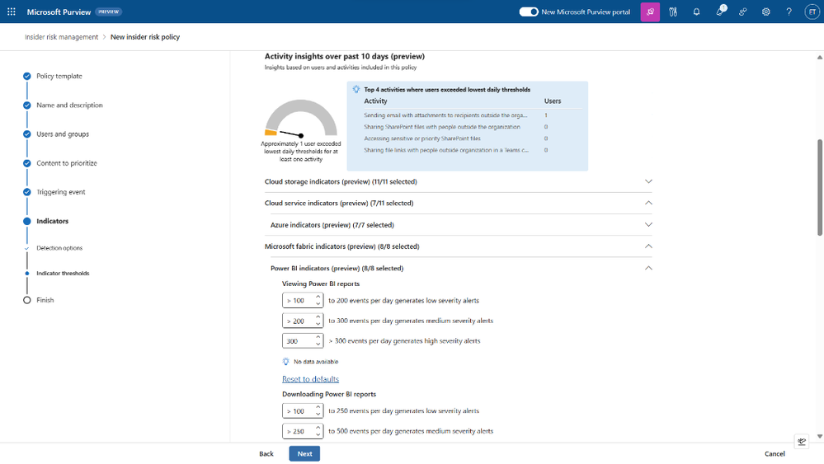Screen dimensions: 824x464
Task: Open the help question mark icon
Action: (789, 12)
